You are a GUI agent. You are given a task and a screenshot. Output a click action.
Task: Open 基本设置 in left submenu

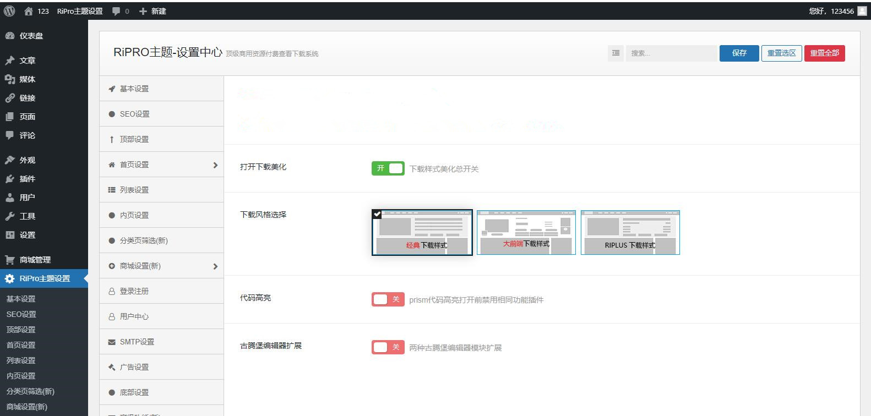pos(21,299)
